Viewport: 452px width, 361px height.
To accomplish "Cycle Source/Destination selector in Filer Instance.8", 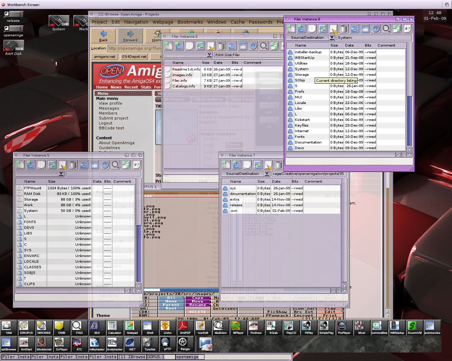I will (308, 37).
